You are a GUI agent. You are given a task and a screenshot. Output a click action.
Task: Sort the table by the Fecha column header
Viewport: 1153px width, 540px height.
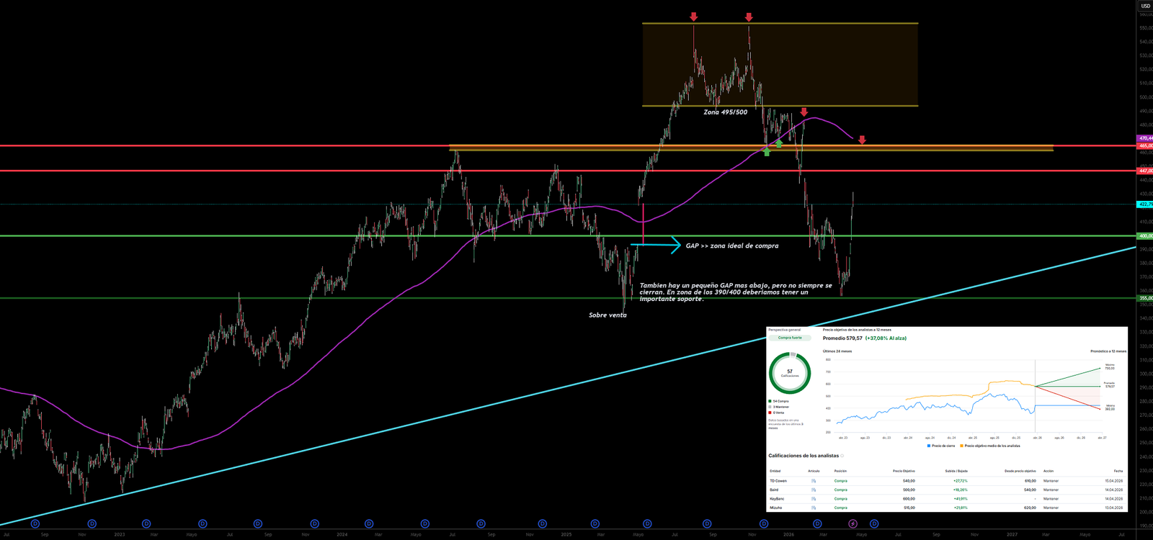point(1118,471)
